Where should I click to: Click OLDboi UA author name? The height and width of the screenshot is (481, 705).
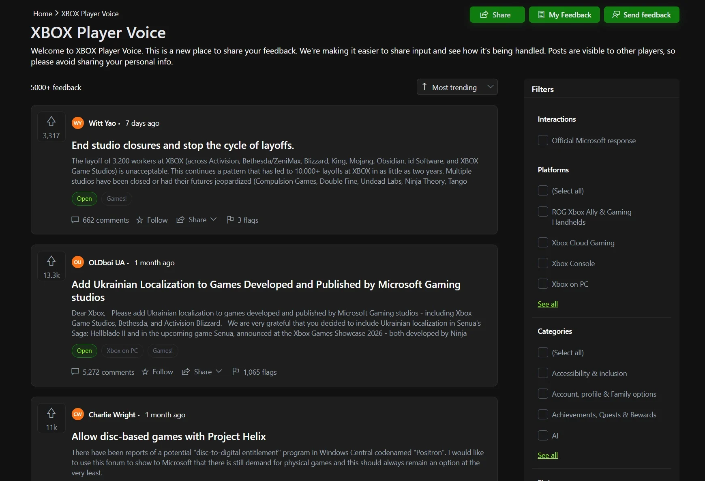click(107, 263)
